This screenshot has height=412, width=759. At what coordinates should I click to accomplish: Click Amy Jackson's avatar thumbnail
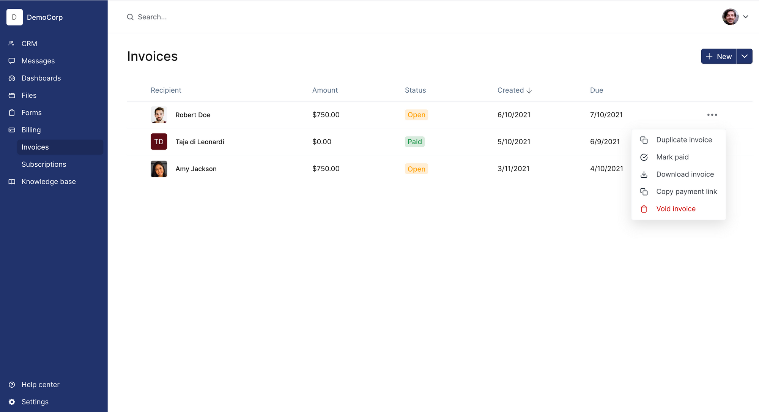point(159,169)
